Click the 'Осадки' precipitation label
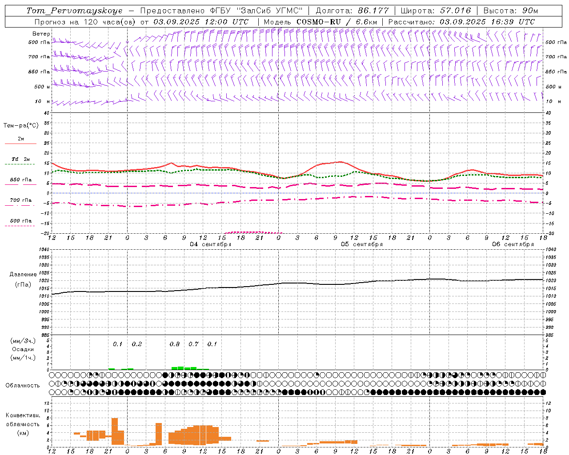569x455 pixels. (23, 349)
